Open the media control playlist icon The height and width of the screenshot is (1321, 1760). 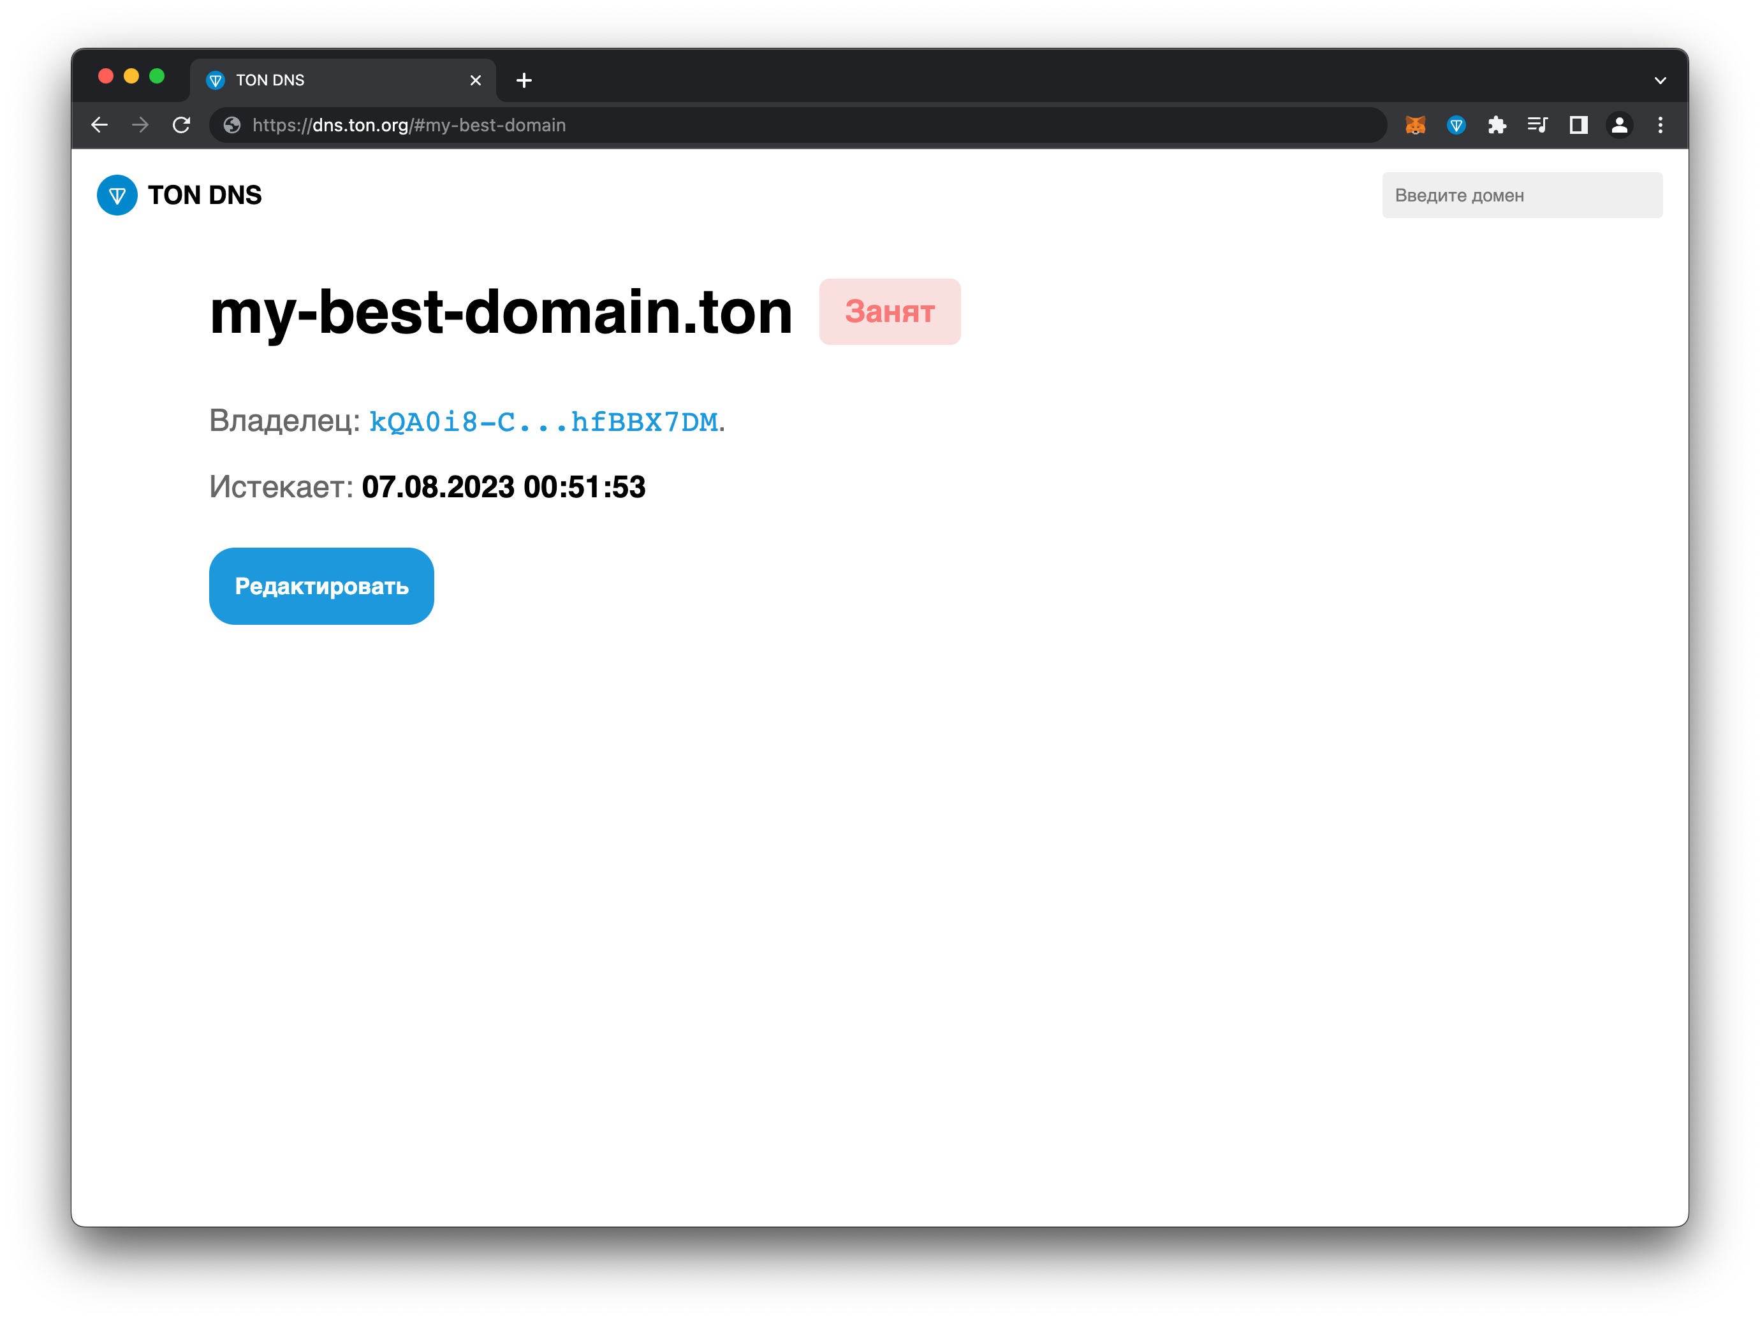[x=1537, y=125]
